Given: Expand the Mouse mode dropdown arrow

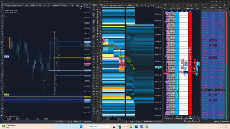Looking at the screenshot, I should (x=70, y=5).
